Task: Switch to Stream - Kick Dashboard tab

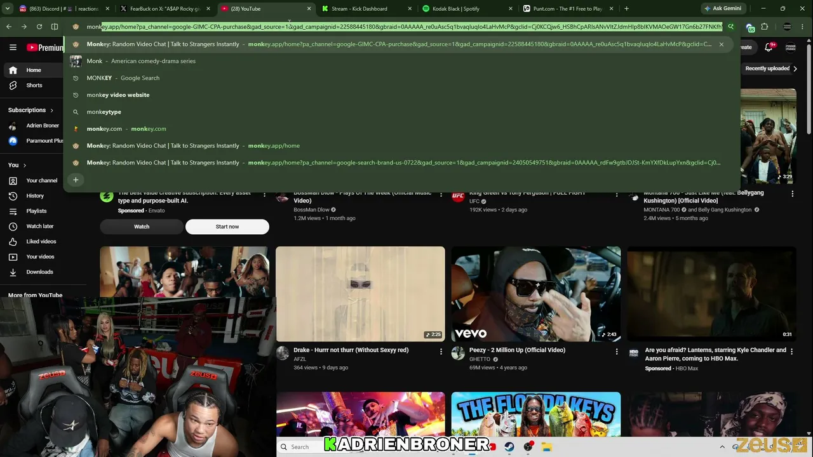Action: pos(365,9)
